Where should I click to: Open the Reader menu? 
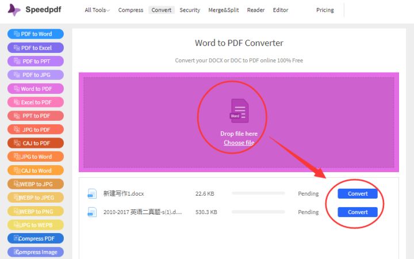[x=255, y=10]
